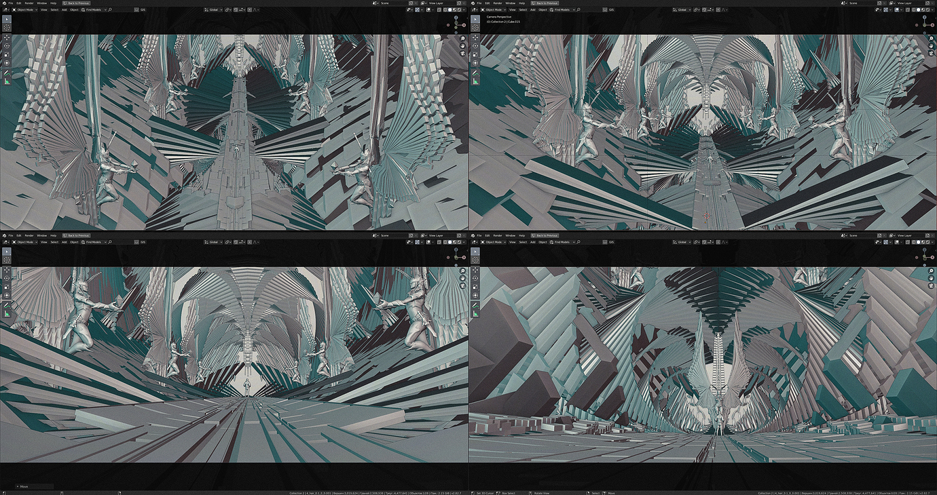Open Object Mode dropdown in bottom-right viewport
This screenshot has width=937, height=495.
(x=493, y=242)
